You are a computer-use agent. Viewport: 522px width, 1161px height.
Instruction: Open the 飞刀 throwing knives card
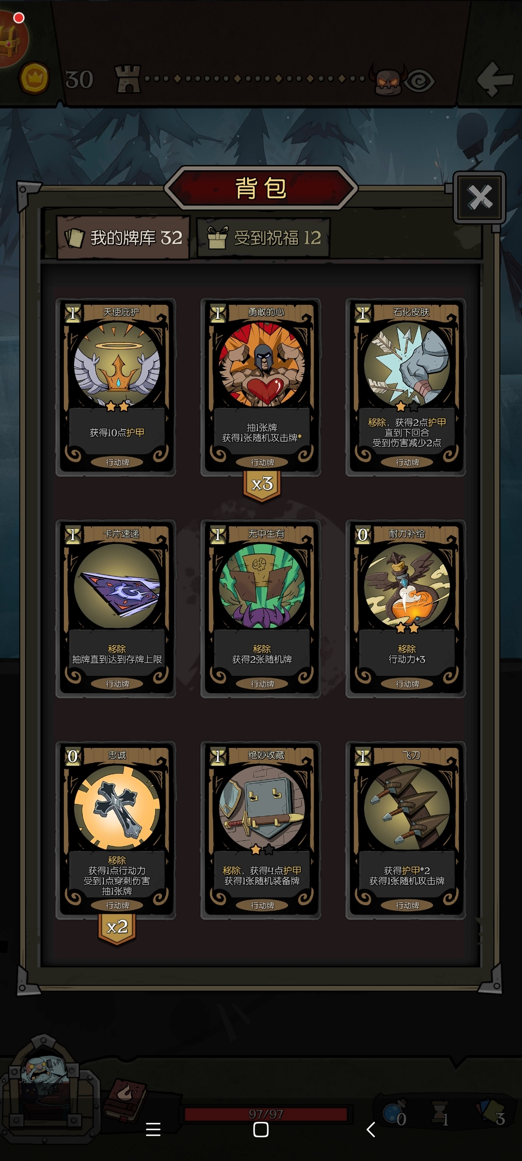coord(406,830)
